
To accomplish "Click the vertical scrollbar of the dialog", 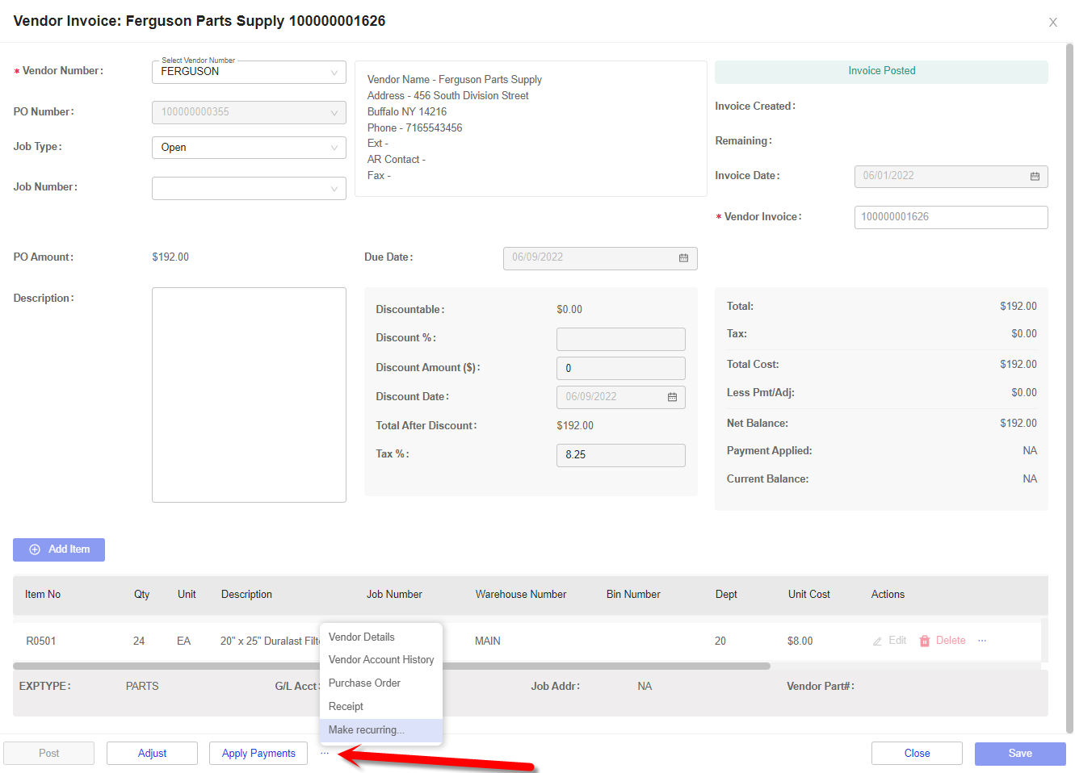I will point(1069,387).
